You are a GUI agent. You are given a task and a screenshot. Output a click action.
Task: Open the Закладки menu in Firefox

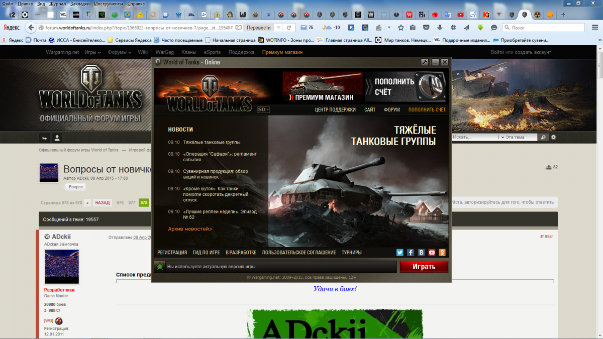coord(80,4)
